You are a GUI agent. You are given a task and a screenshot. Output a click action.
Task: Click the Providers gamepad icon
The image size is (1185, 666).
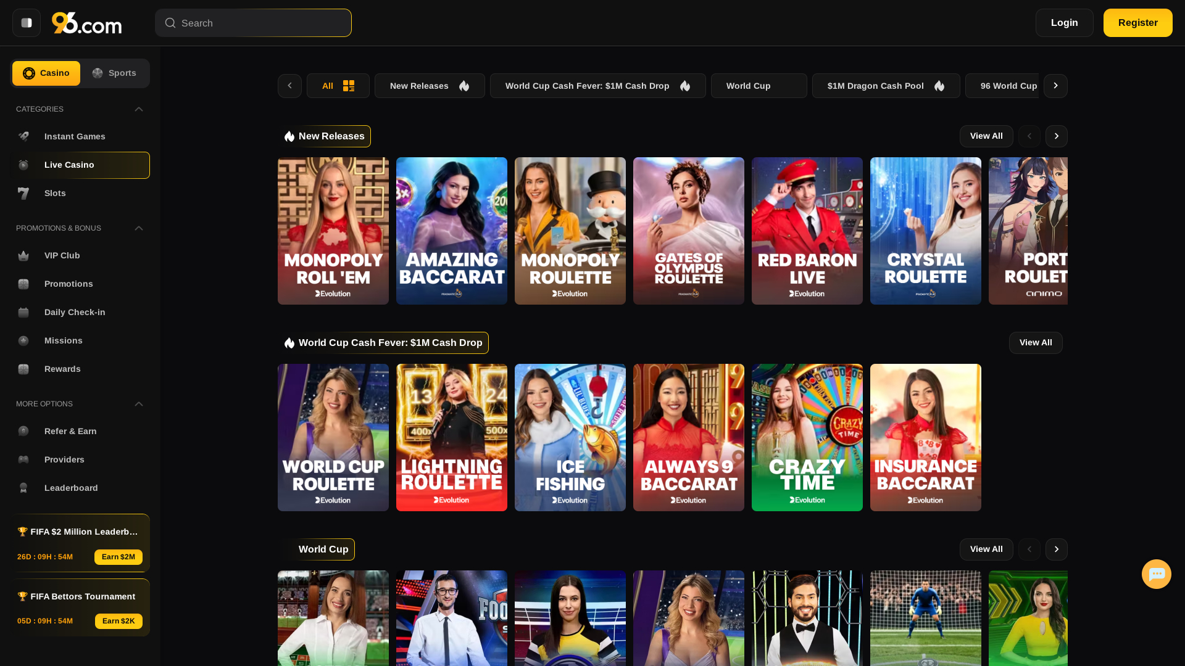click(x=23, y=459)
